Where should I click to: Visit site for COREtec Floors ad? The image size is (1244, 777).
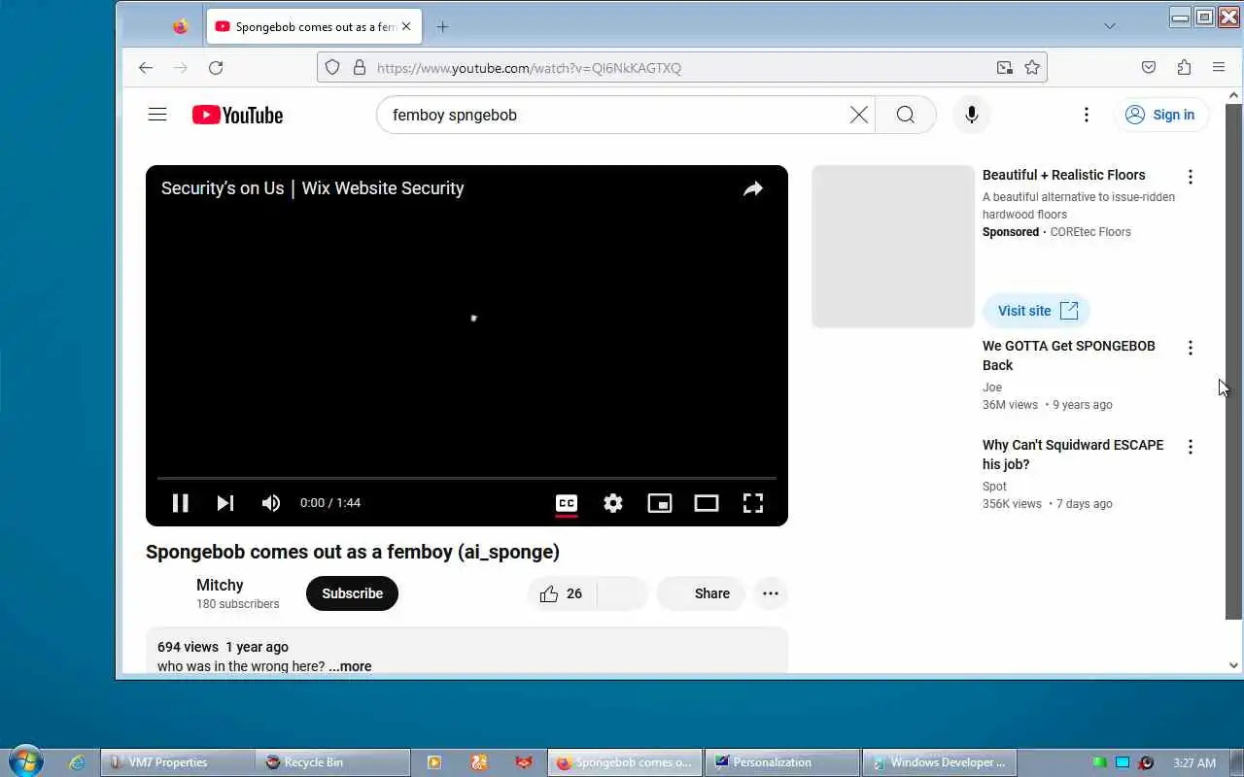point(1037,311)
